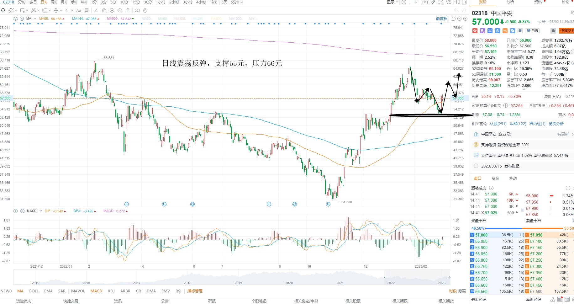Viewport: 574px width, 304px height.
Task: Open the 公告 announcements bottom tab
Action: [165, 301]
